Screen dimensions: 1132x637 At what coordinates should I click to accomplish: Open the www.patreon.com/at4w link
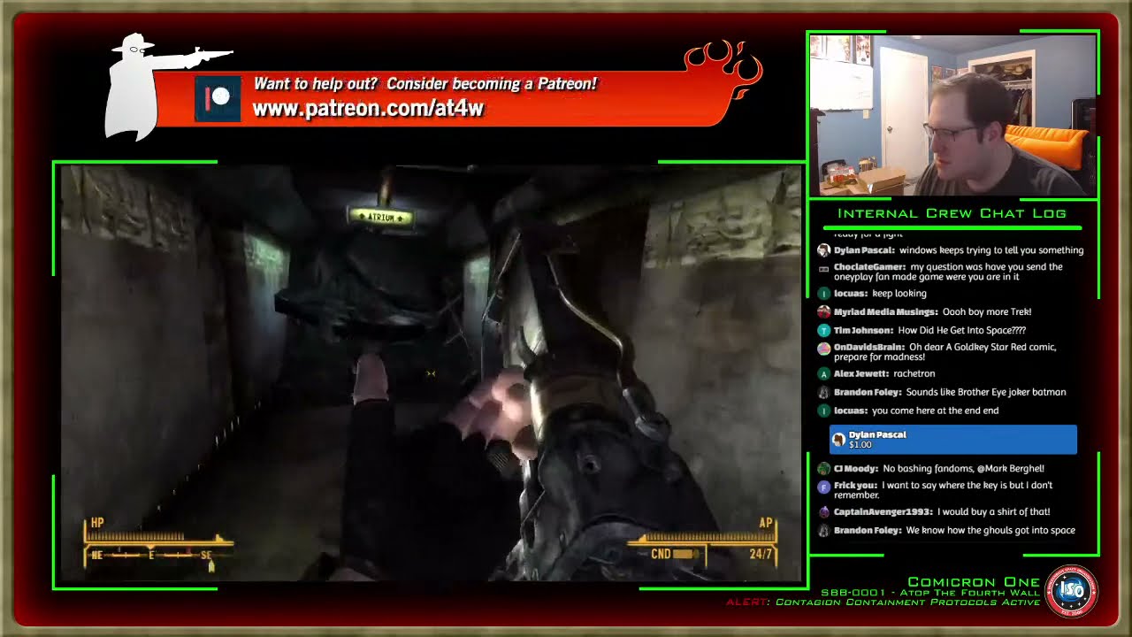tap(368, 109)
